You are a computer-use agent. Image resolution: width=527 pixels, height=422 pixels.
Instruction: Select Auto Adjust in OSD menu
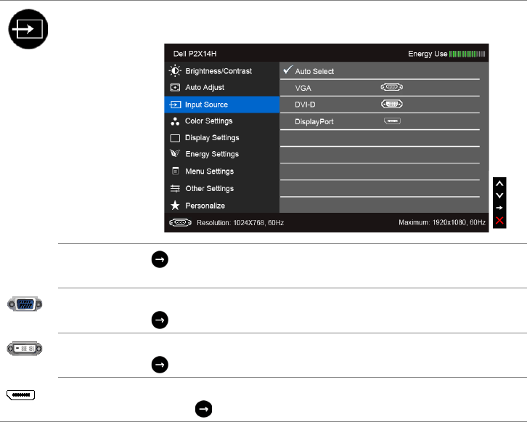click(222, 87)
